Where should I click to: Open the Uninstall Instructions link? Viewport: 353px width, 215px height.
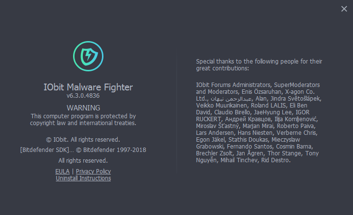click(x=83, y=178)
